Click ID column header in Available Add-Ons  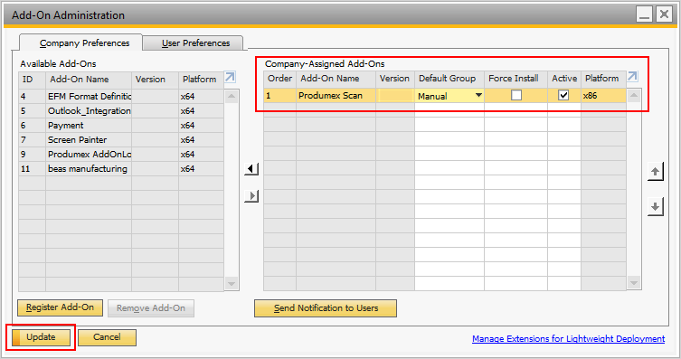point(33,80)
